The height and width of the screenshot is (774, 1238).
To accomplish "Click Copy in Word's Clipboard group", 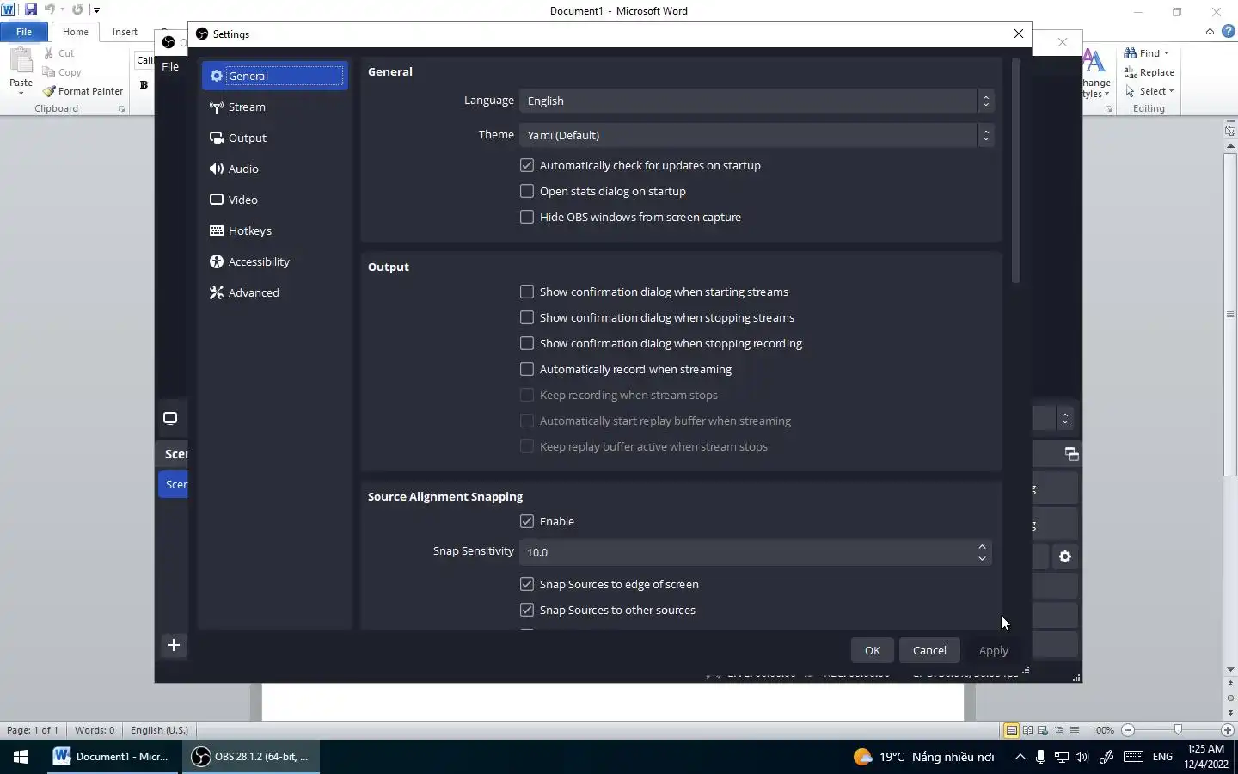I will tap(62, 72).
